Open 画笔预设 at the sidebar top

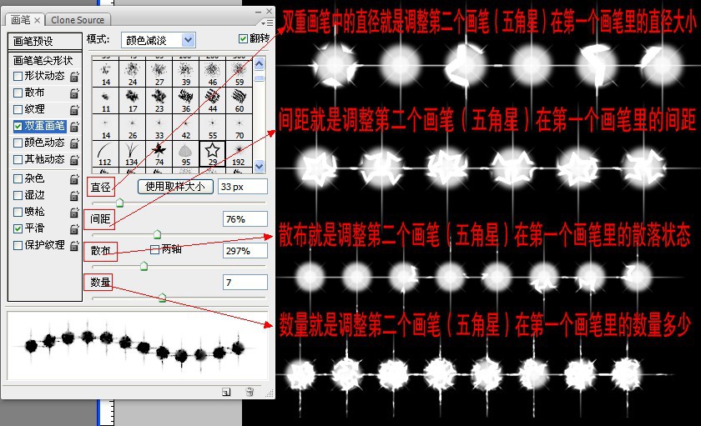36,41
